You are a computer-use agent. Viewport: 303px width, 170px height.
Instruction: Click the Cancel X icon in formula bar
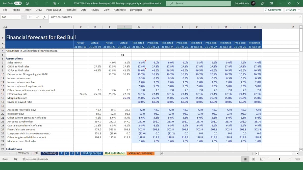click(x=30, y=17)
